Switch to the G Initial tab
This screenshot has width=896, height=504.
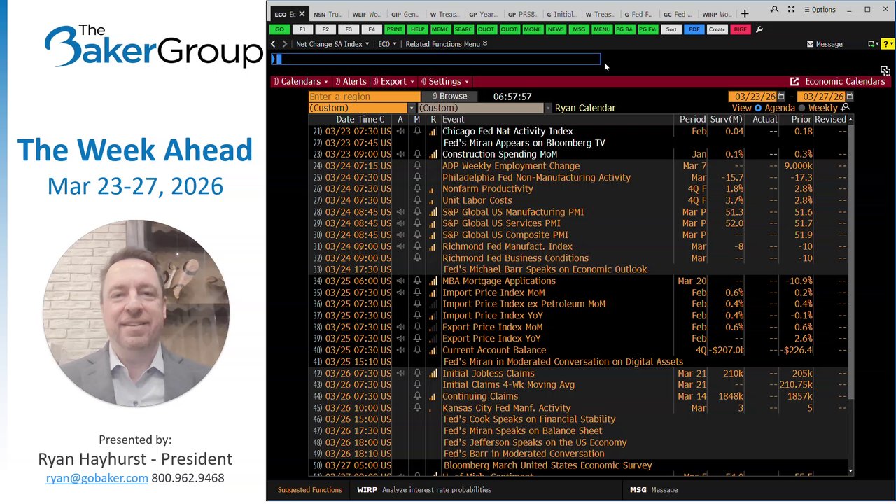pyautogui.click(x=561, y=14)
